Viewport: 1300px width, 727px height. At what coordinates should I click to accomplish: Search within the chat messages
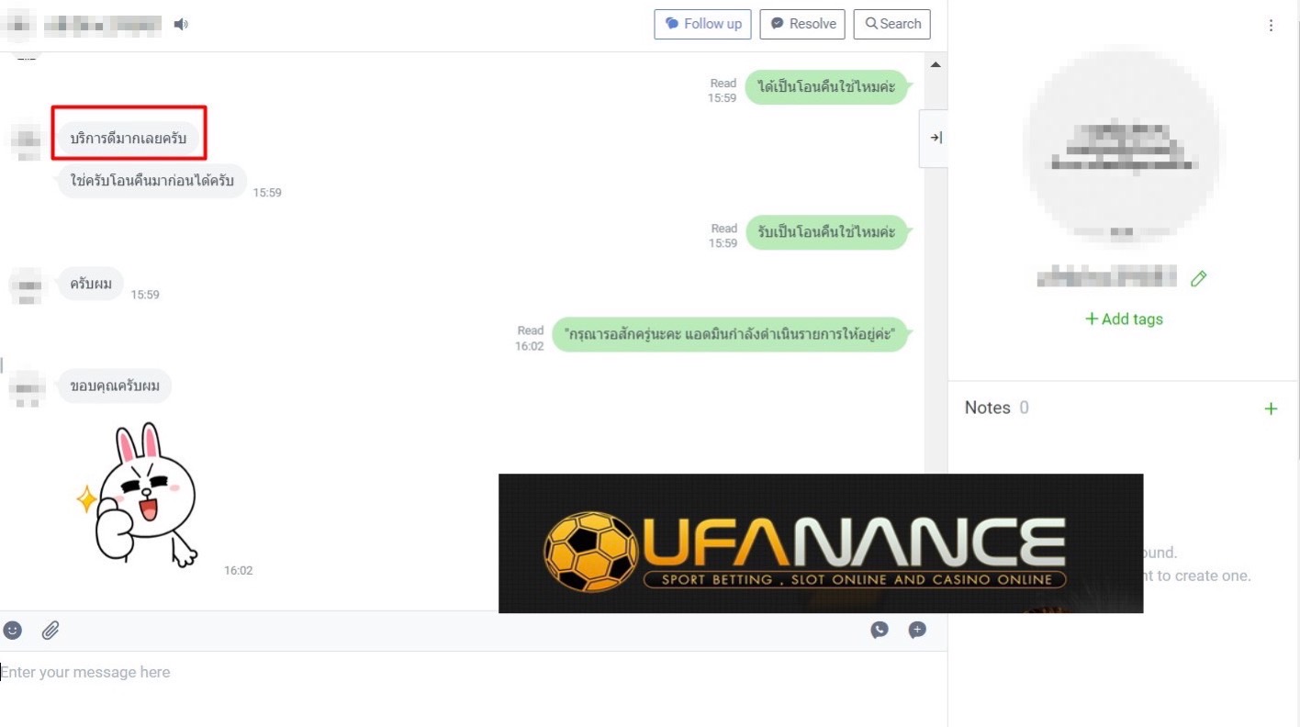tap(892, 24)
